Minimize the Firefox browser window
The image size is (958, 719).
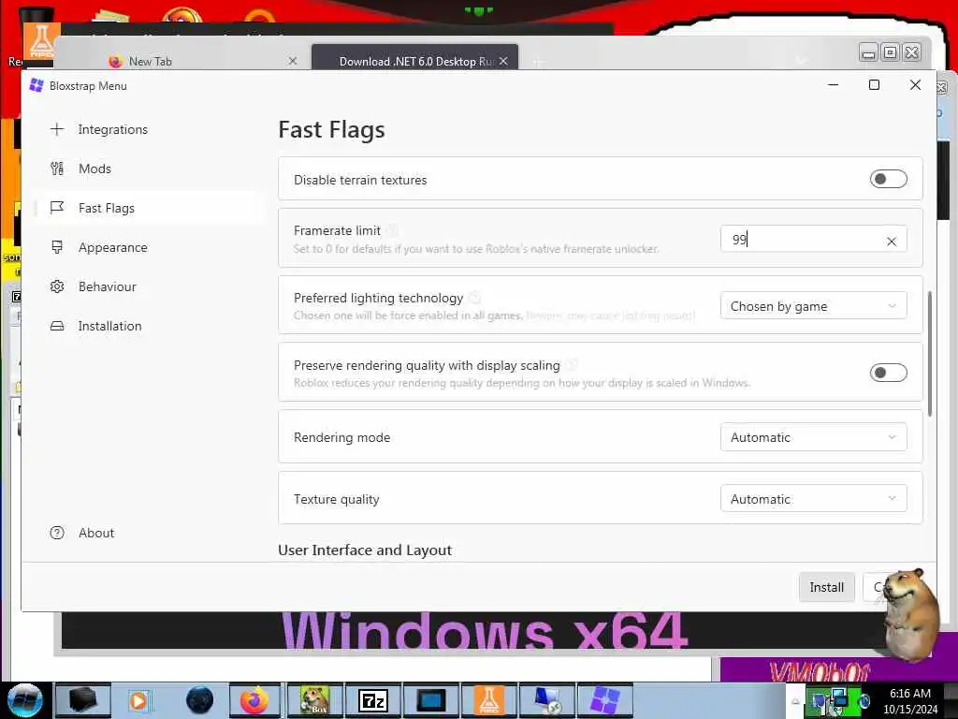tap(868, 53)
